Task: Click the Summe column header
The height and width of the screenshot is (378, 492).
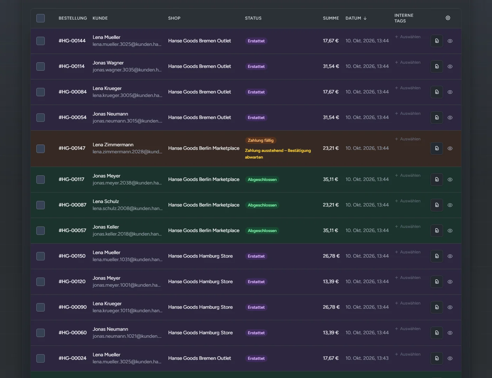Action: pos(331,18)
